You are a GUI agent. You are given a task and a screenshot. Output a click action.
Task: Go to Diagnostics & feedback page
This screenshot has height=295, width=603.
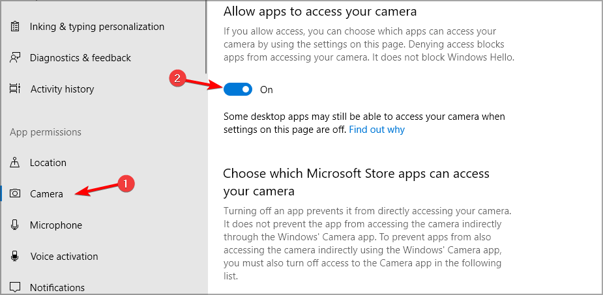80,57
